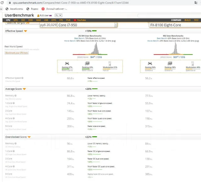Click the UserBenchmark logo link
Screen dimensions: 201x182
point(19,15)
